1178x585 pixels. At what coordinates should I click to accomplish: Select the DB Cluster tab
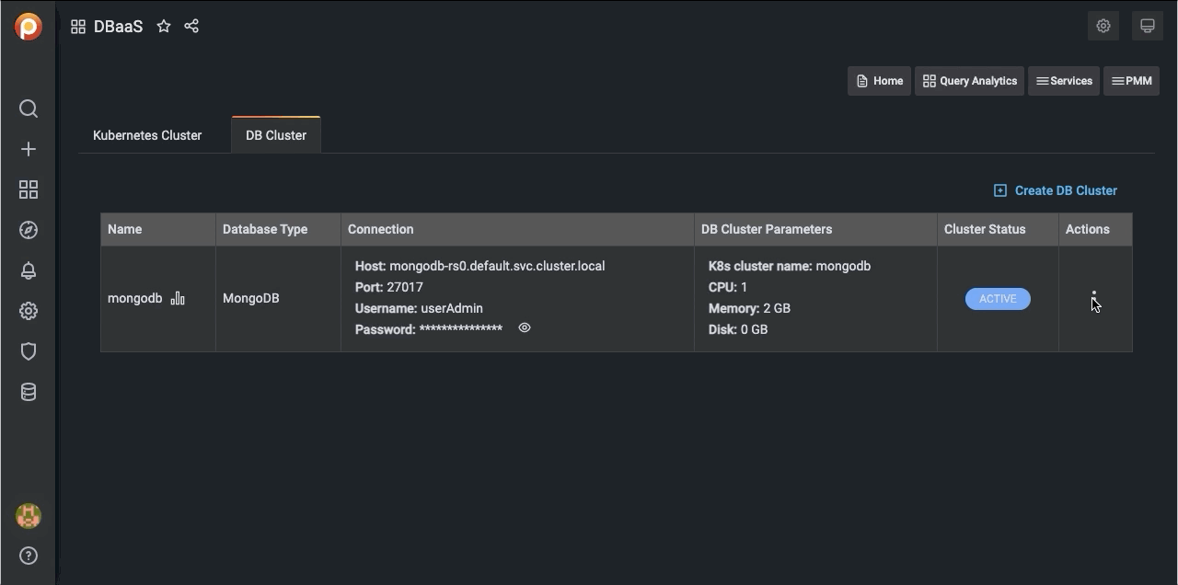276,135
